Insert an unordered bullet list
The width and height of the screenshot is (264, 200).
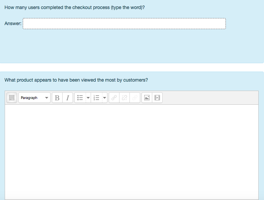80,98
